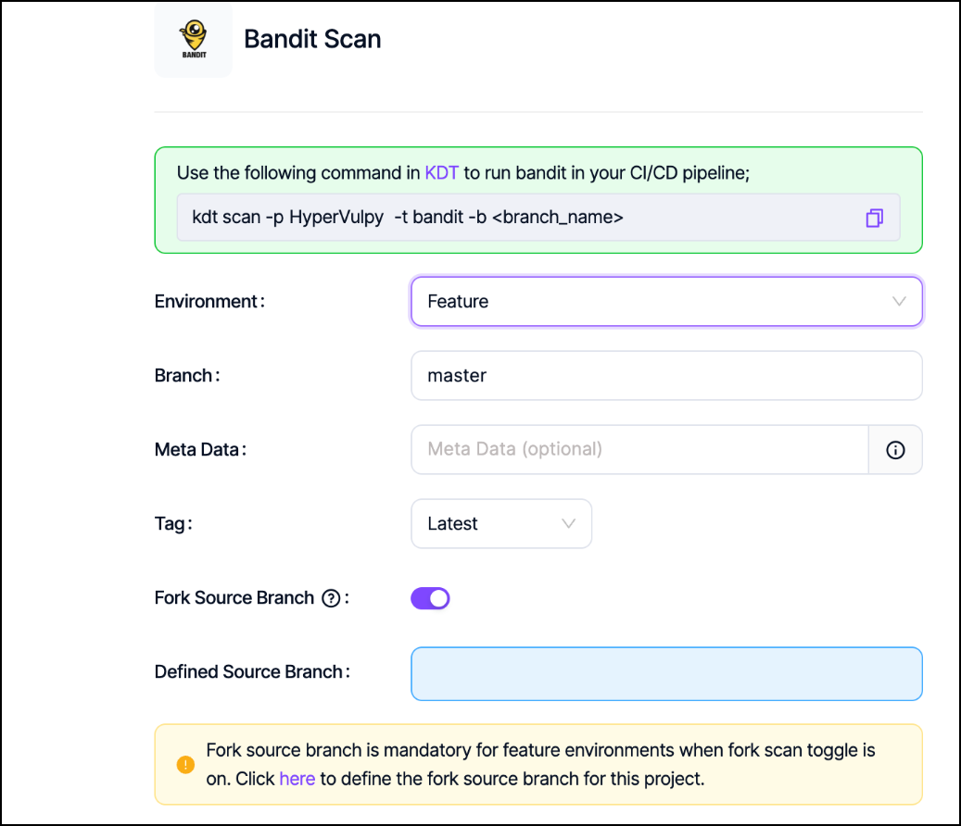Click into the Meta Data optional field
The image size is (961, 826).
[x=639, y=450]
